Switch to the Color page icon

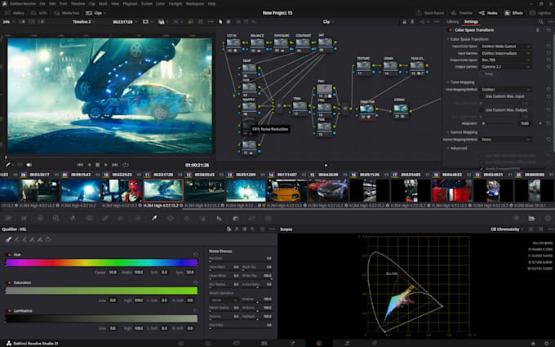pyautogui.click(x=319, y=343)
